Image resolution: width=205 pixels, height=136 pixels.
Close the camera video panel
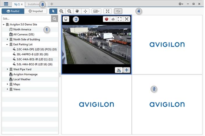127,19
